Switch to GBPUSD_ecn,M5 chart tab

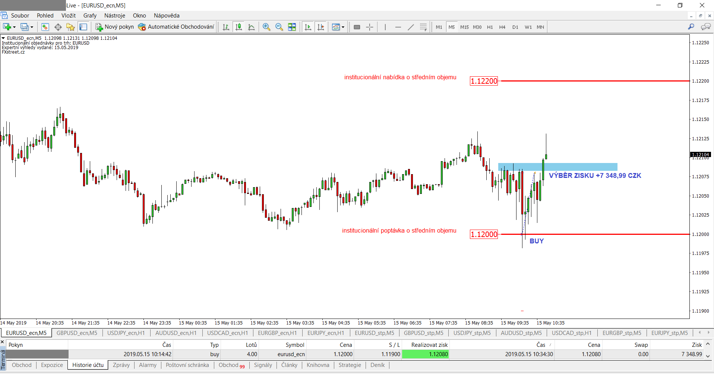tap(77, 333)
